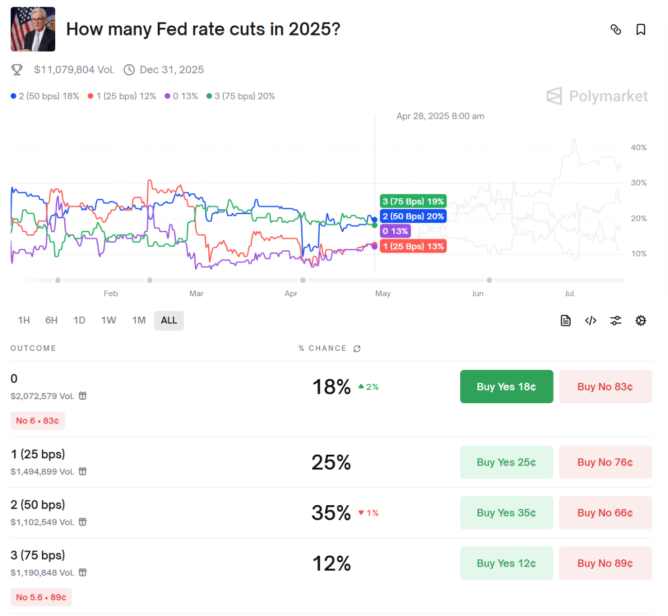Click Buy Yes 18¢ for outcome 0
The image size is (668, 616).
(x=506, y=387)
